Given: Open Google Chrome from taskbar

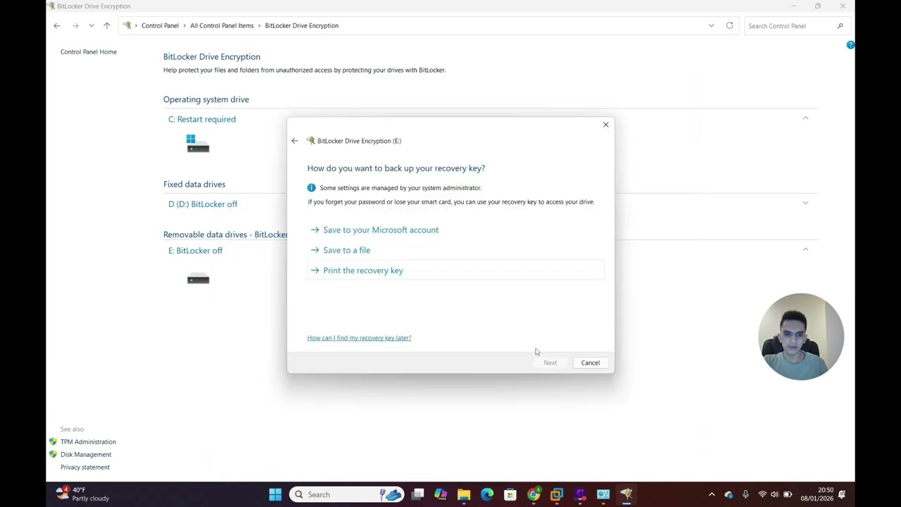Looking at the screenshot, I should click(x=534, y=494).
